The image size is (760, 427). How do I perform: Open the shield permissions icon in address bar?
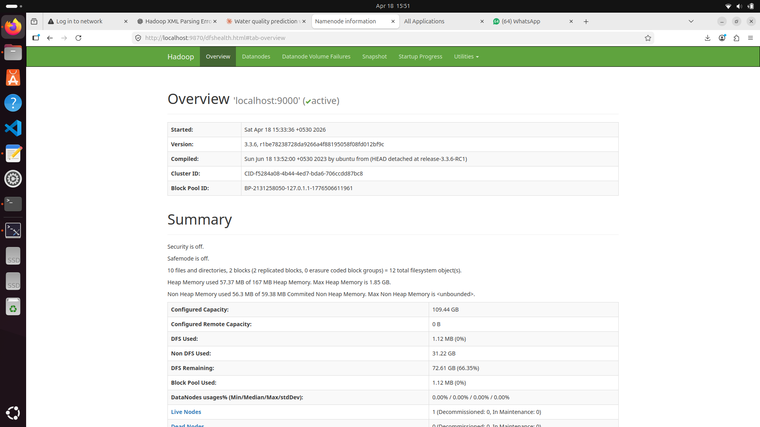138,38
